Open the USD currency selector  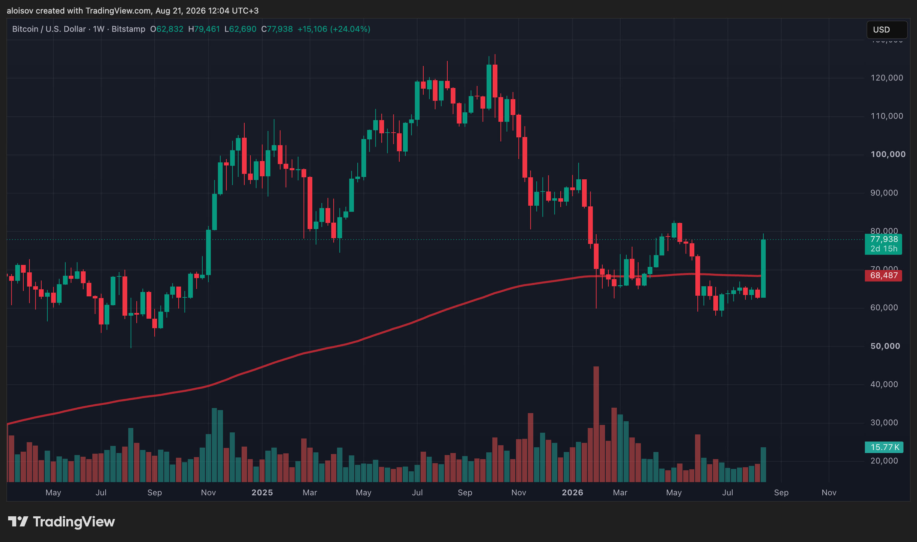click(887, 29)
